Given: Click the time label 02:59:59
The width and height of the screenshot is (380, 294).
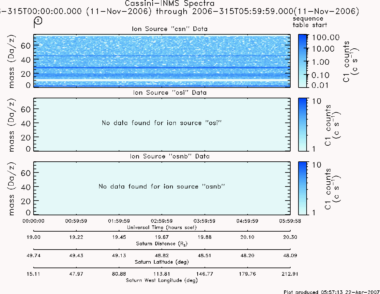Looking at the screenshot, I should [162, 221].
